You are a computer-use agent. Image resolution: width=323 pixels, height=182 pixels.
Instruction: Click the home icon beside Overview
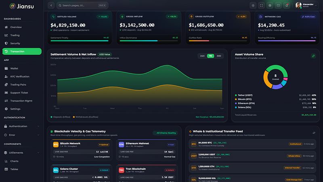pyautogui.click(x=6, y=27)
